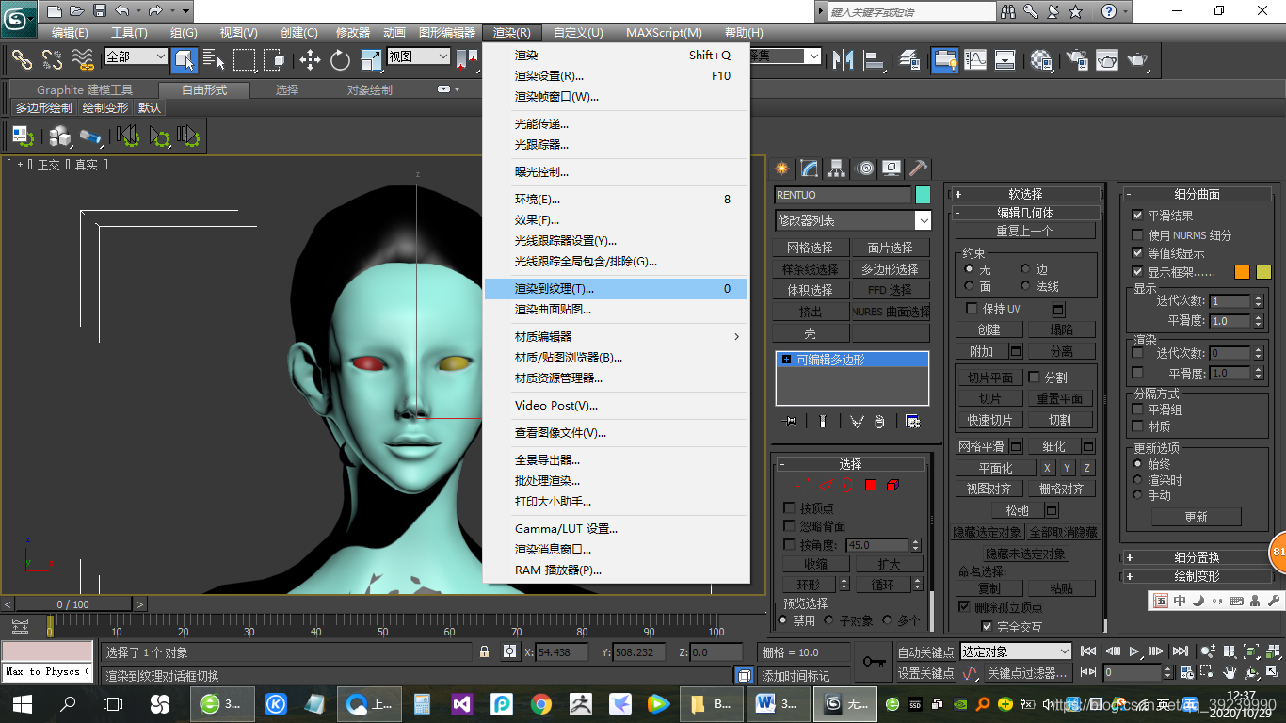Image resolution: width=1286 pixels, height=723 pixels.
Task: Open the Curve Editor icon
Action: (976, 60)
